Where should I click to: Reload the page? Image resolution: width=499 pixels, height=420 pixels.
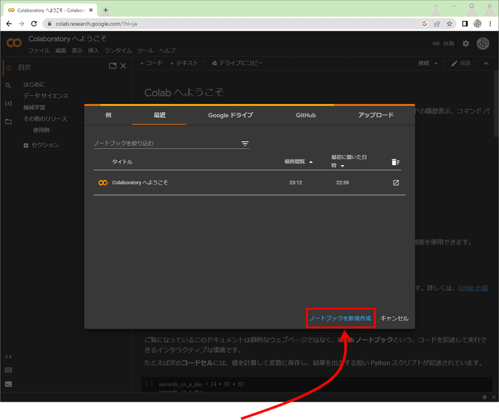coord(34,24)
